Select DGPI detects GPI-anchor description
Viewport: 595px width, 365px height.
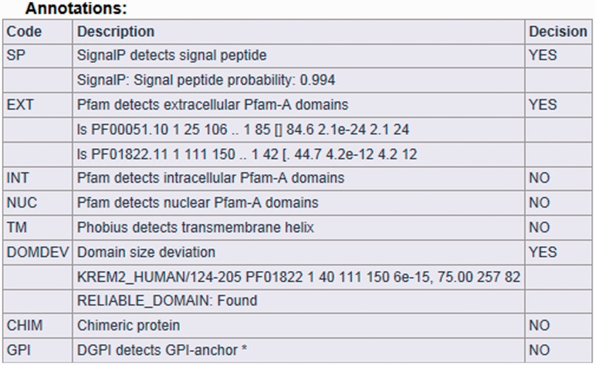[x=161, y=350]
